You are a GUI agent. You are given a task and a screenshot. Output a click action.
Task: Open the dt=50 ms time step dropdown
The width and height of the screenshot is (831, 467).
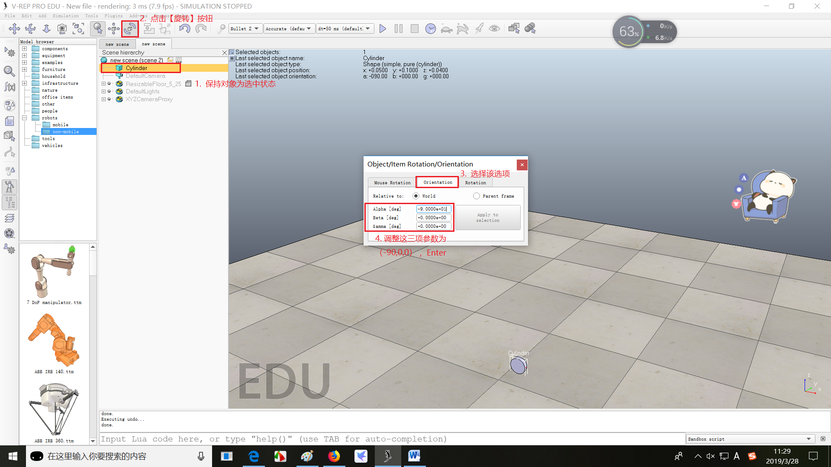(345, 29)
